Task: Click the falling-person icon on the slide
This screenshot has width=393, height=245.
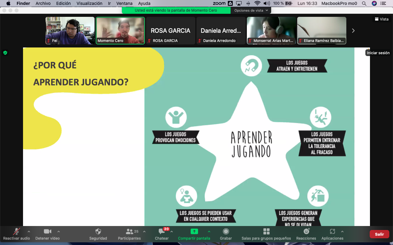Action: 321,117
